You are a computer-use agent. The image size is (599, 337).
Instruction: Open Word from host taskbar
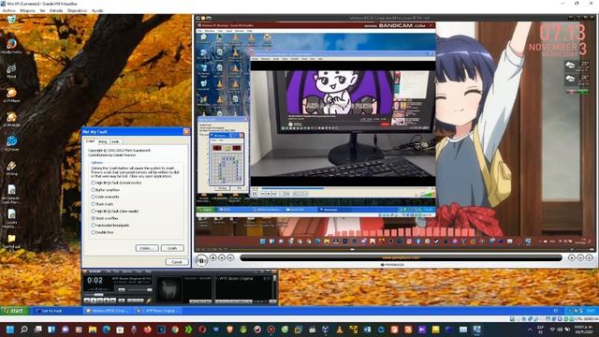point(367,330)
